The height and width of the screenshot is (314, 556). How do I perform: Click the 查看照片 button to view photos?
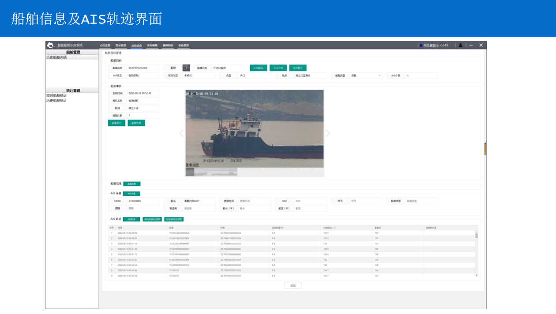(116, 123)
